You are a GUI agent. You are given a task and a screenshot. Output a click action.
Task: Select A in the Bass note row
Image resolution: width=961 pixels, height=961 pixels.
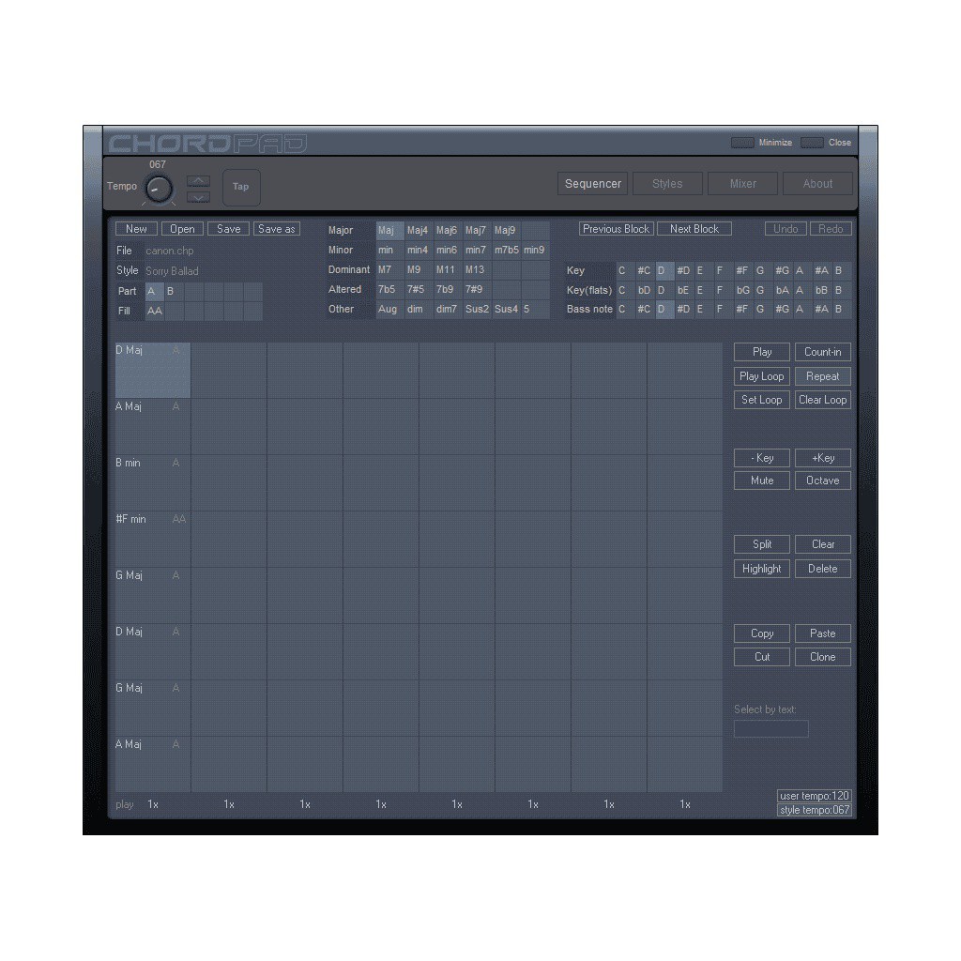tap(802, 309)
